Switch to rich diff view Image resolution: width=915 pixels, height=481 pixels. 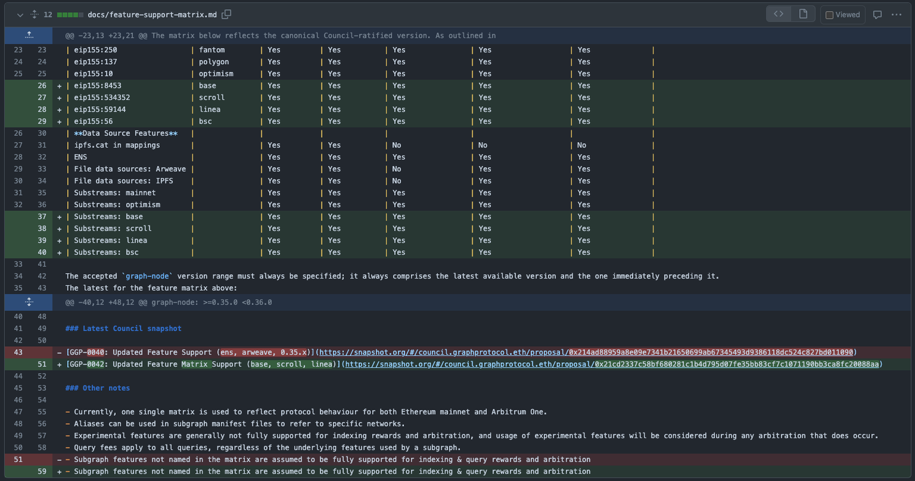tap(803, 14)
